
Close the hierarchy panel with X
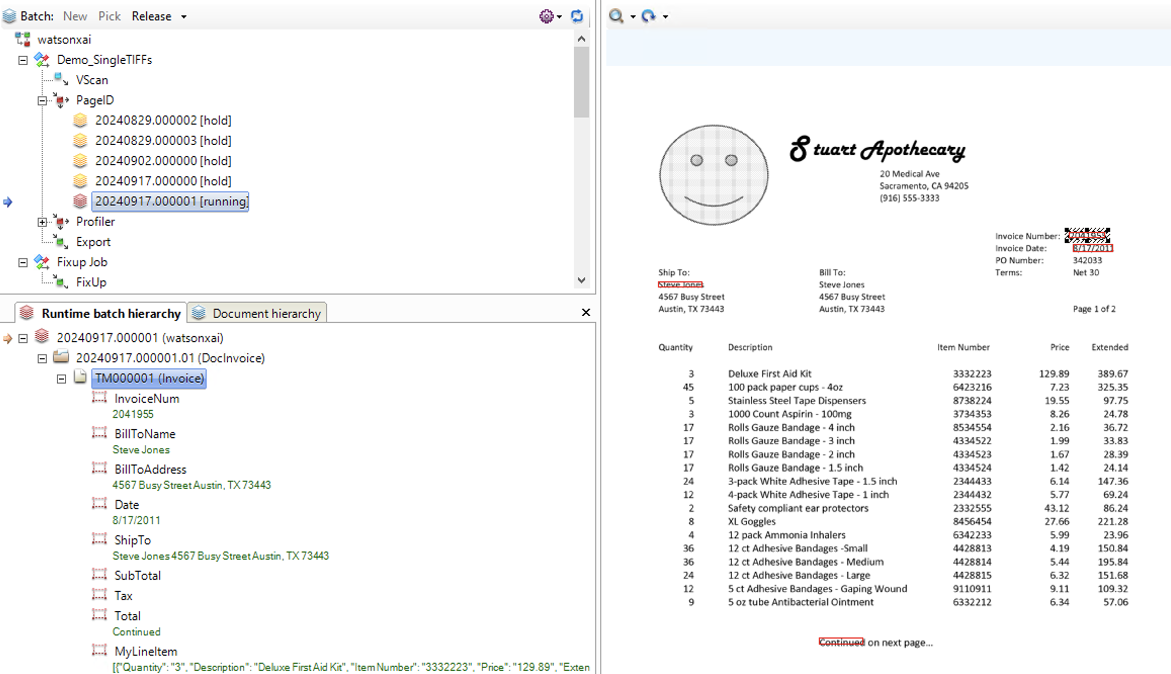coord(586,313)
